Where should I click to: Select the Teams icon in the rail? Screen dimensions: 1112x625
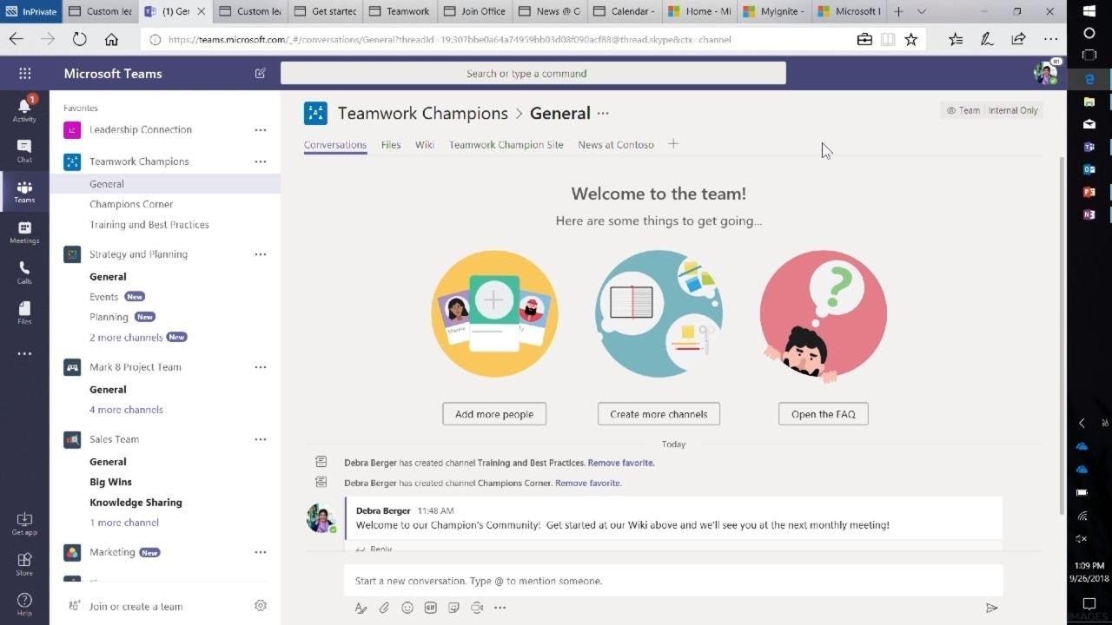(24, 192)
